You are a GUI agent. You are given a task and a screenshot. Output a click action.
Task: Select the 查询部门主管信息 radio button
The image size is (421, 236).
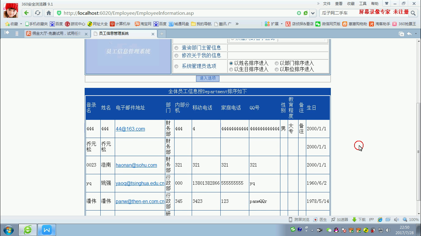click(x=176, y=48)
